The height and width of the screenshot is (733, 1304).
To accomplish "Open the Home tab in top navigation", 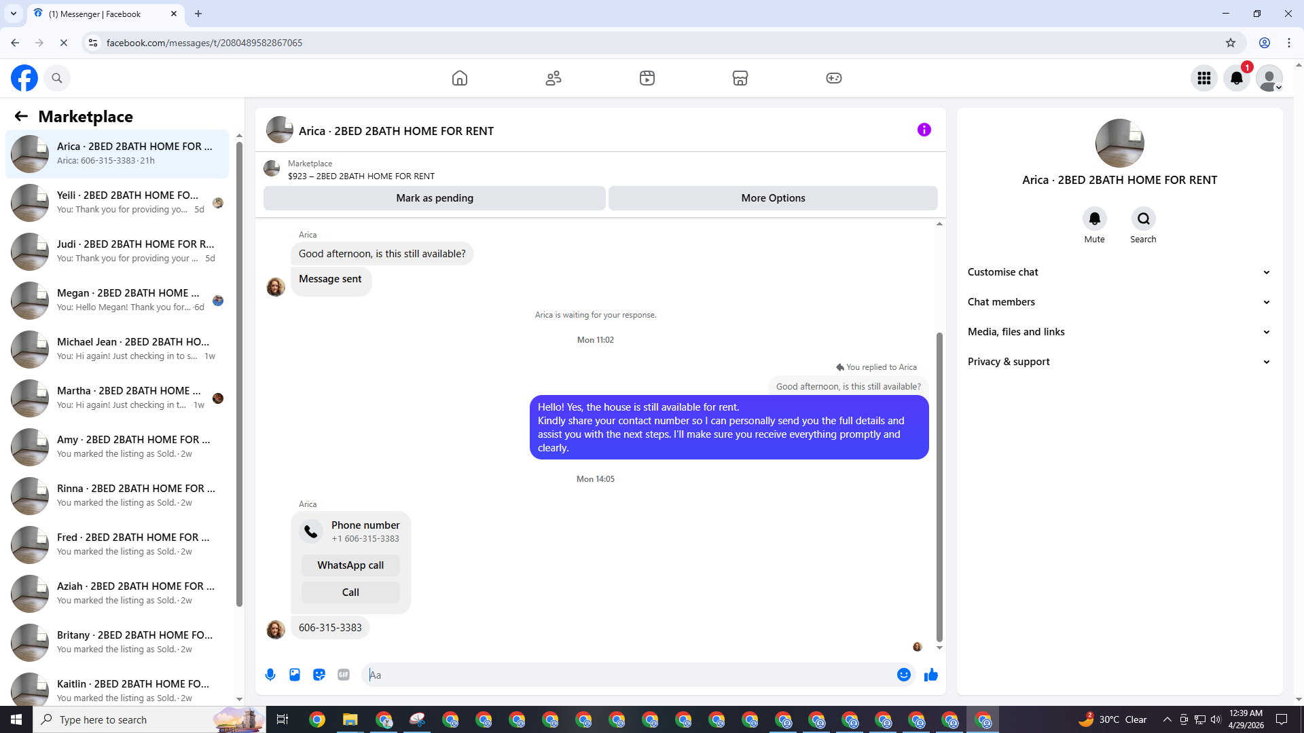I will coord(460,78).
